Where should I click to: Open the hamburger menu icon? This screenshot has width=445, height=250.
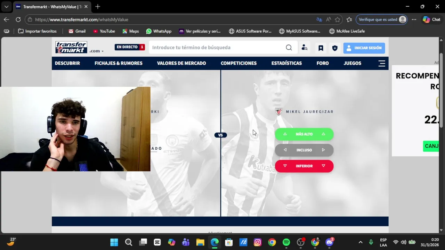[x=382, y=63]
